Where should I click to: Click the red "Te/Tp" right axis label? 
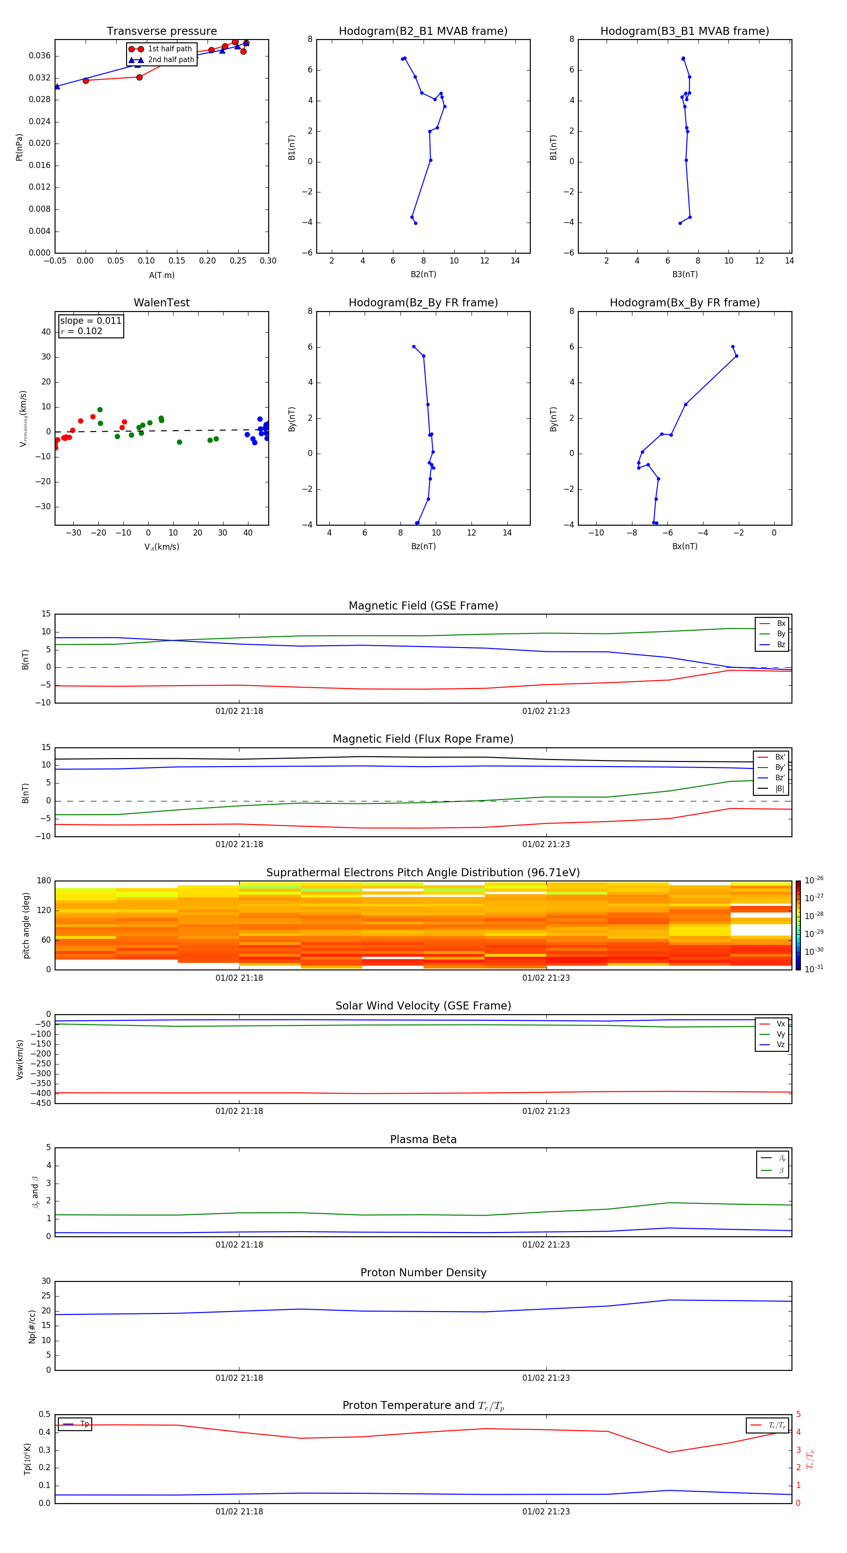pyautogui.click(x=810, y=1459)
